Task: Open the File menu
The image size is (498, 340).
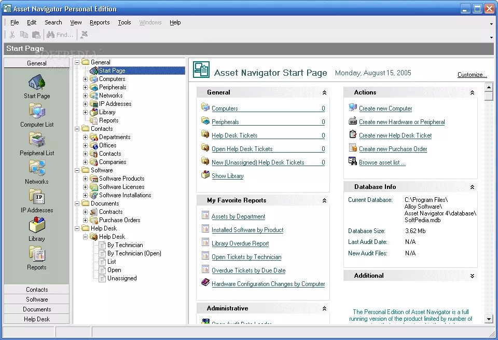Action: 15,22
